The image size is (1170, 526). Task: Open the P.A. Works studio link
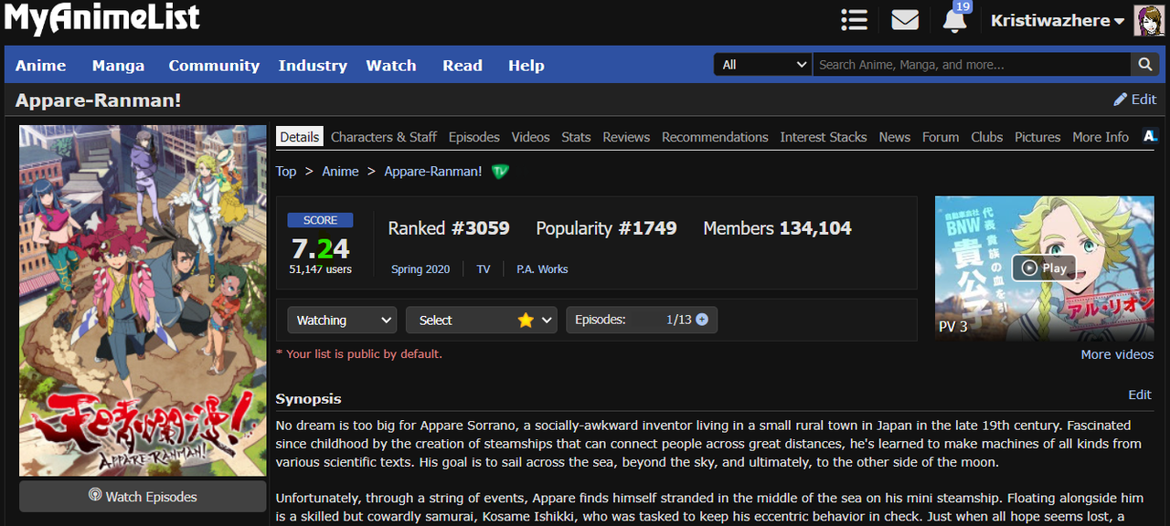tap(542, 269)
